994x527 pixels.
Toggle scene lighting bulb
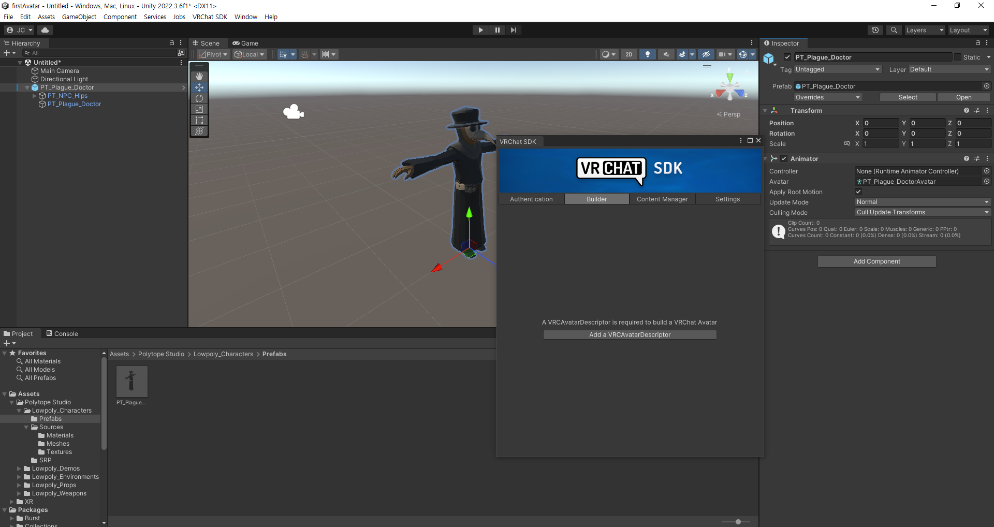647,54
